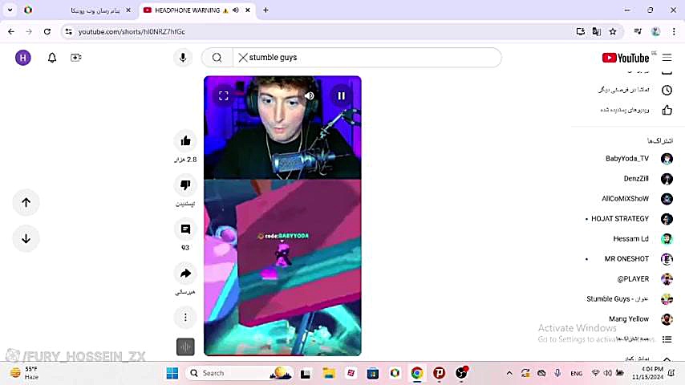The width and height of the screenshot is (685, 385).
Task: Open Chrome from taskbar
Action: coord(417,373)
